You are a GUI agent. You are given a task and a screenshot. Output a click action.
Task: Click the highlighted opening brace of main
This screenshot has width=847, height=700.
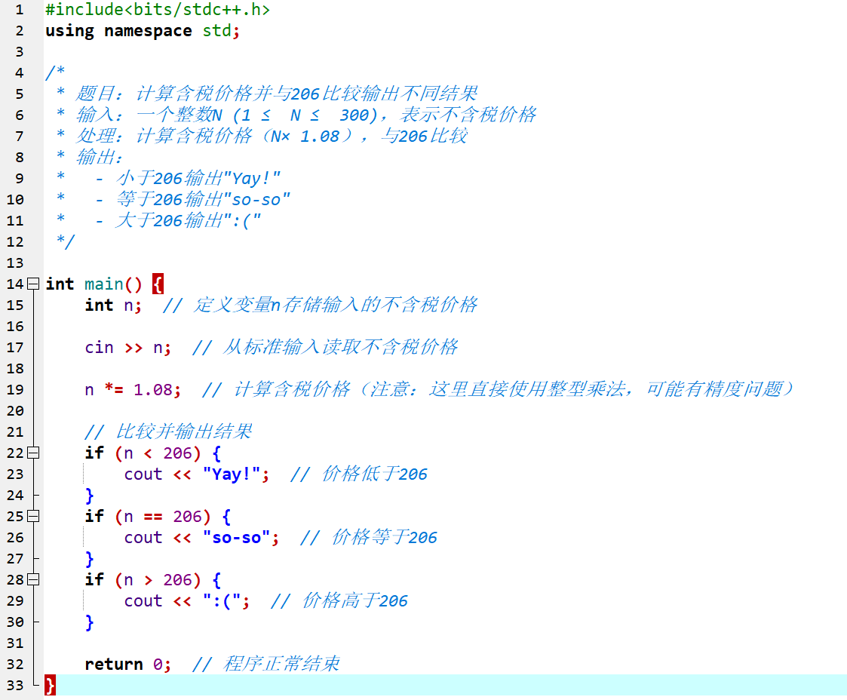(x=158, y=284)
